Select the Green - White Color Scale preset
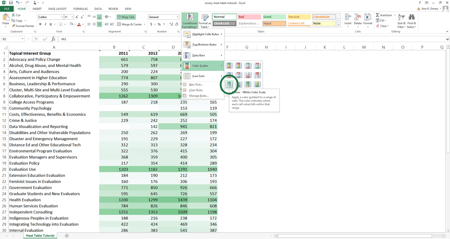 (229, 84)
